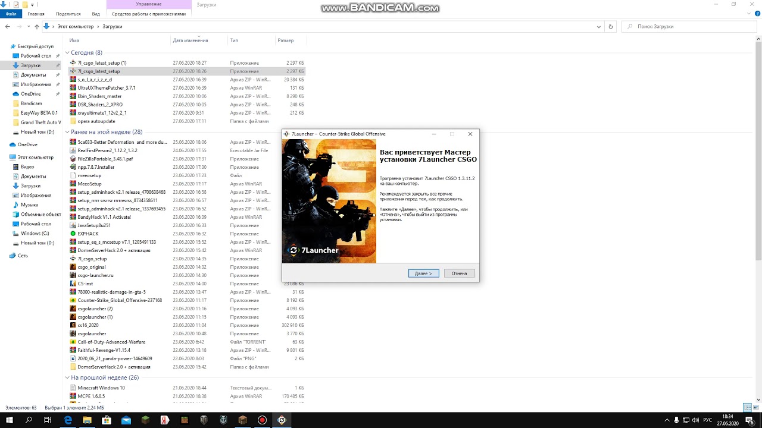762x428 pixels.
Task: Open the Главная ribbon tab
Action: 36,14
